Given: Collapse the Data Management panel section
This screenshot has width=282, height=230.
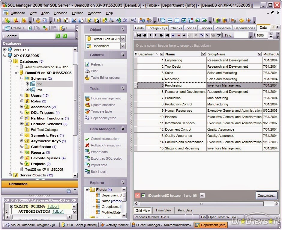Looking at the screenshot, I should click(123, 129).
